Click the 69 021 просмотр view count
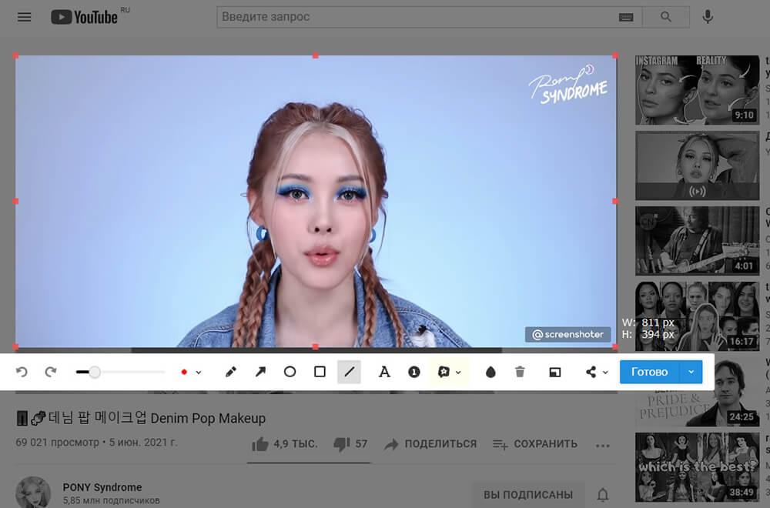770x508 pixels. pyautogui.click(x=58, y=443)
